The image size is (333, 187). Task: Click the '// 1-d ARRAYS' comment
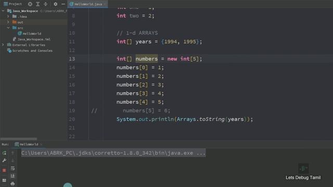[137, 33]
